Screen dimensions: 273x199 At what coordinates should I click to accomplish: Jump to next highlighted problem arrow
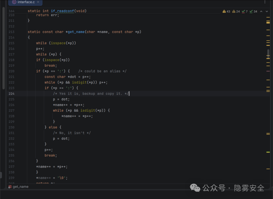(x=267, y=11)
